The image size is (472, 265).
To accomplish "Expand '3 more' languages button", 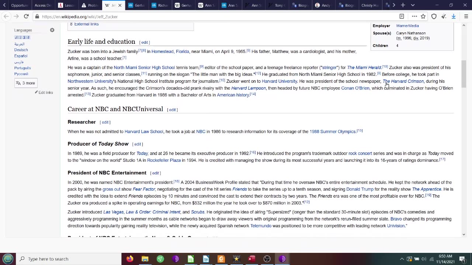I will tap(25, 83).
